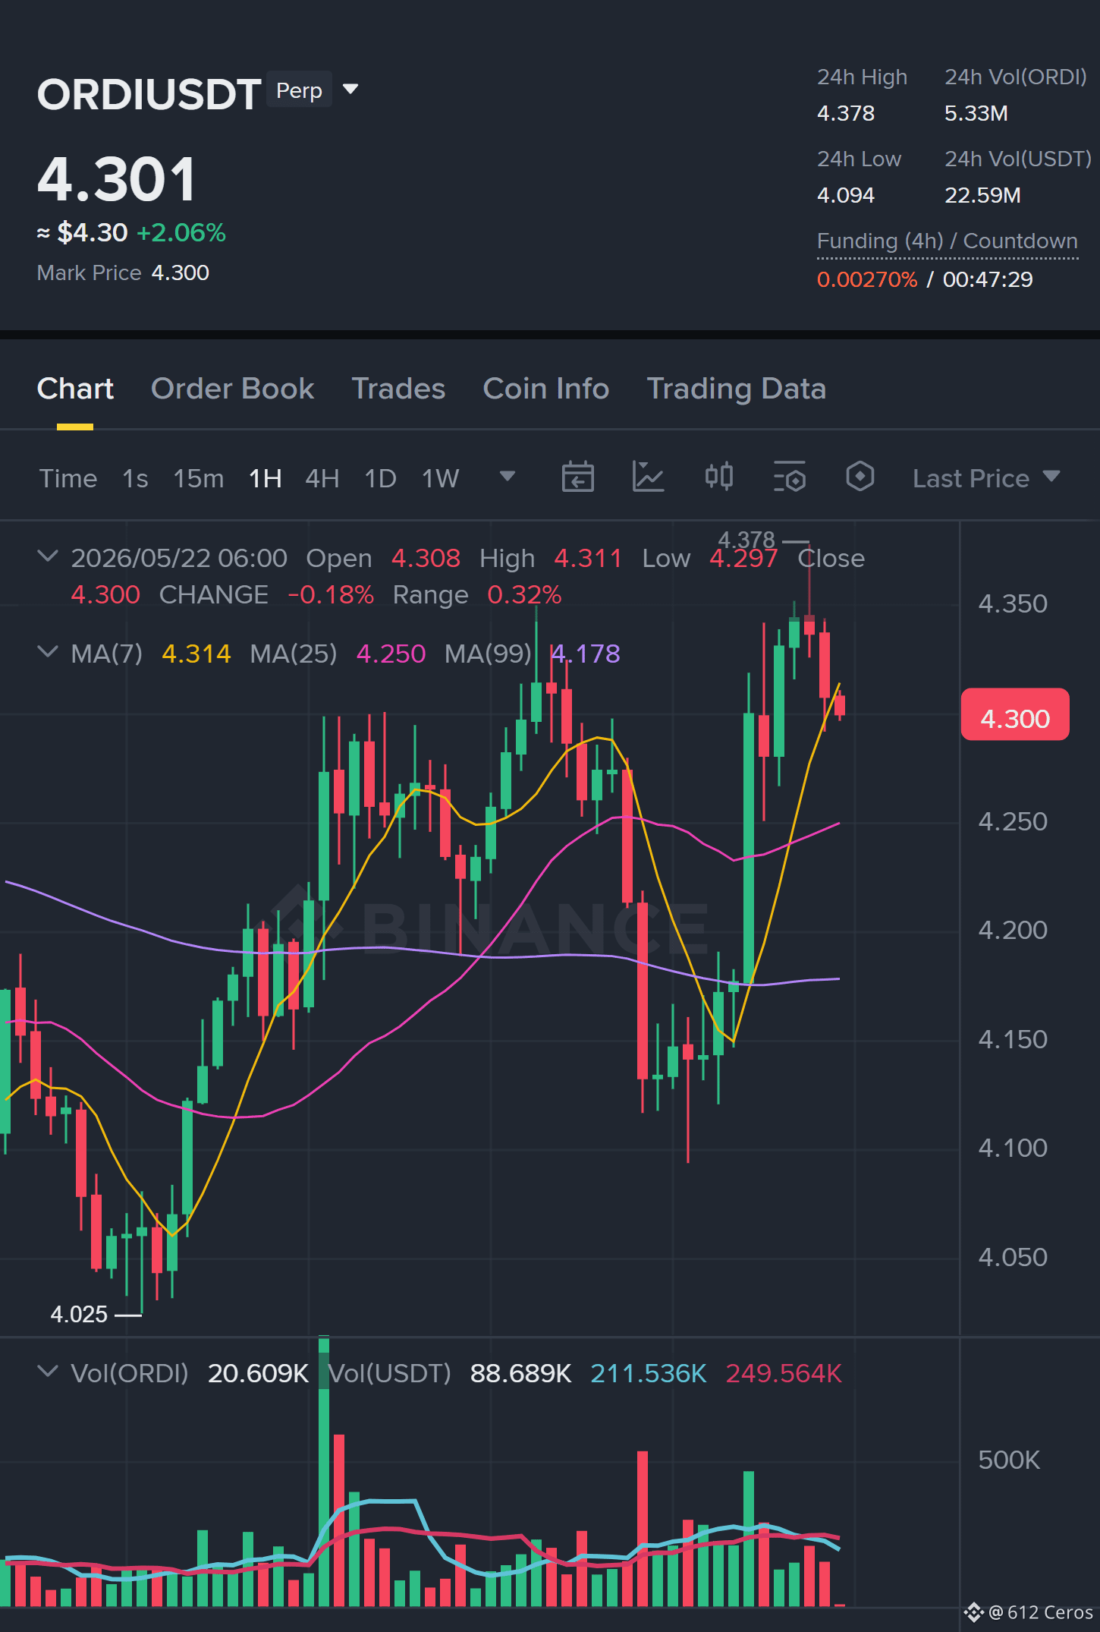Open candlestick chart style icon
This screenshot has height=1632, width=1100.
[718, 477]
